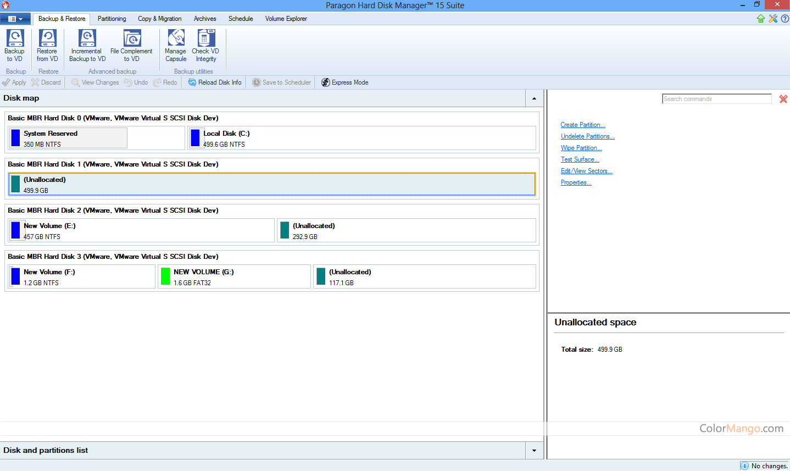The width and height of the screenshot is (790, 471).
Task: Open settings tools icon in title area
Action: pyautogui.click(x=773, y=19)
